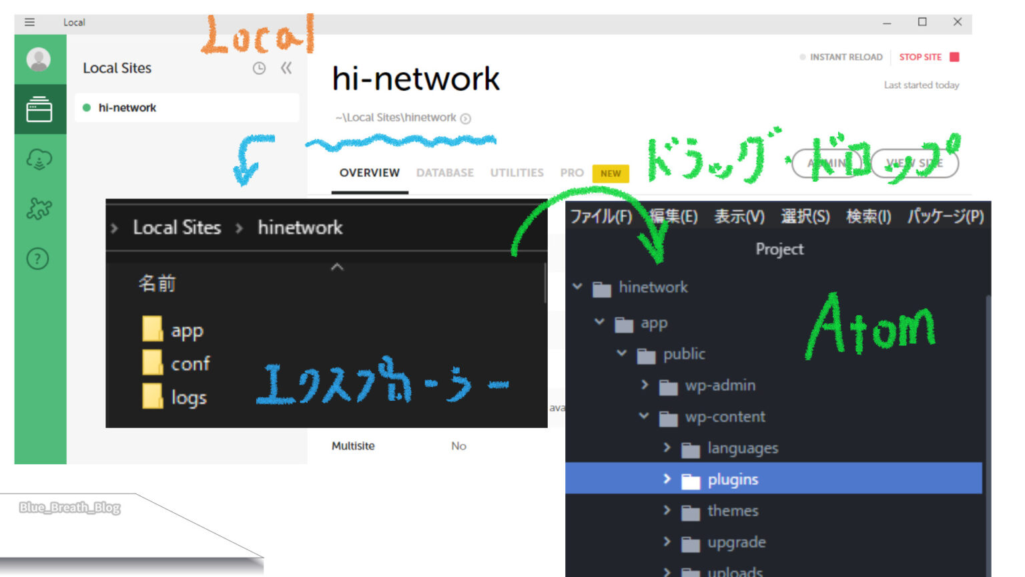1025x577 pixels.
Task: Open the add-ons puzzle piece icon
Action: click(39, 209)
